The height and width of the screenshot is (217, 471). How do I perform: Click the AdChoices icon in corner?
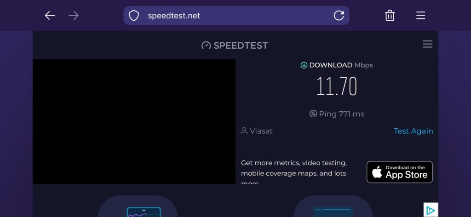pyautogui.click(x=431, y=210)
